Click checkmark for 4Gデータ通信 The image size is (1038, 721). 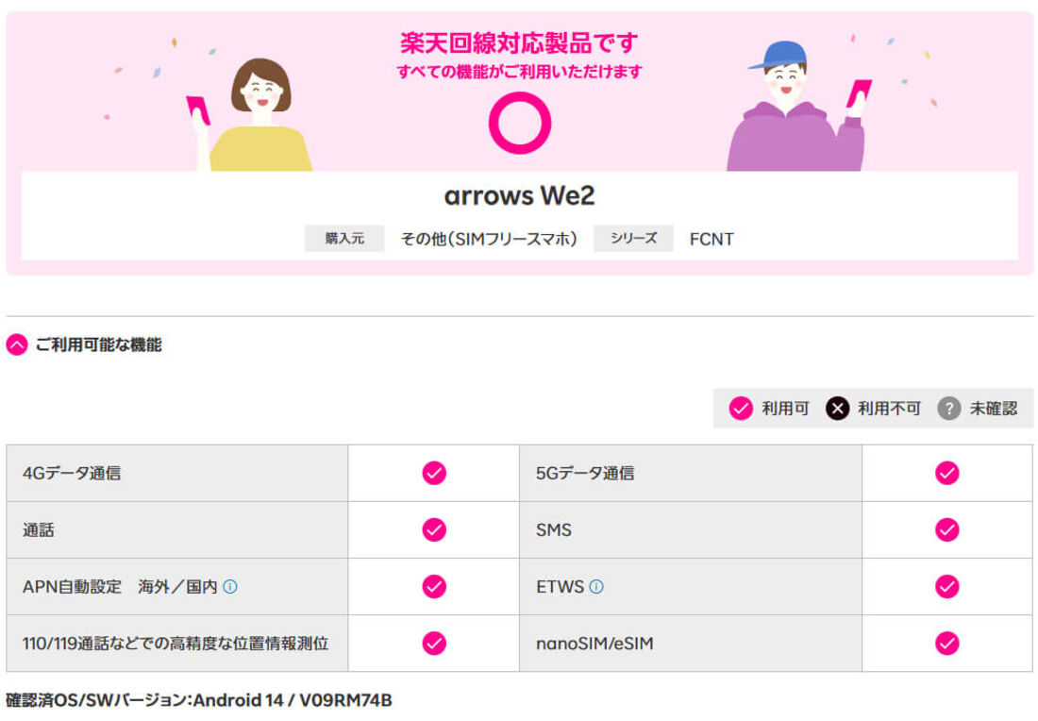point(434,474)
